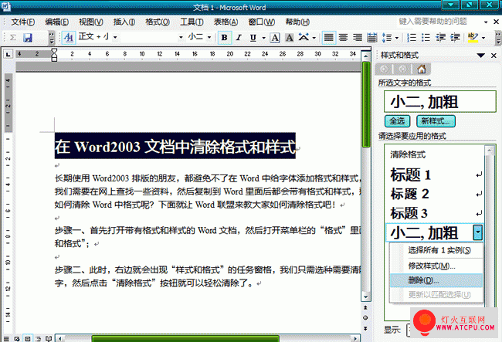Open the task pane menu arrow
This screenshot has width=502, height=342.
click(480, 56)
